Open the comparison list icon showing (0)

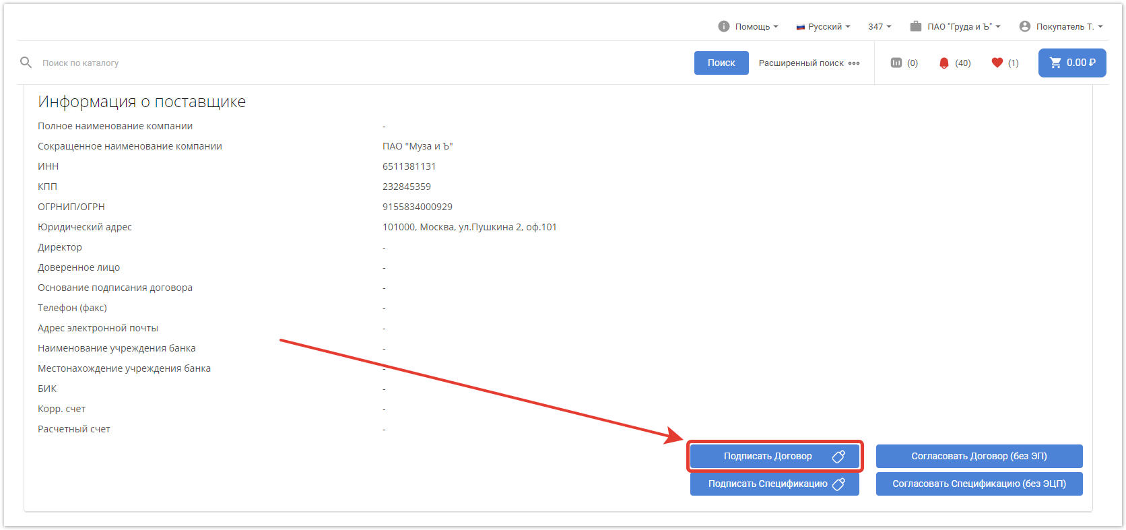click(x=896, y=63)
